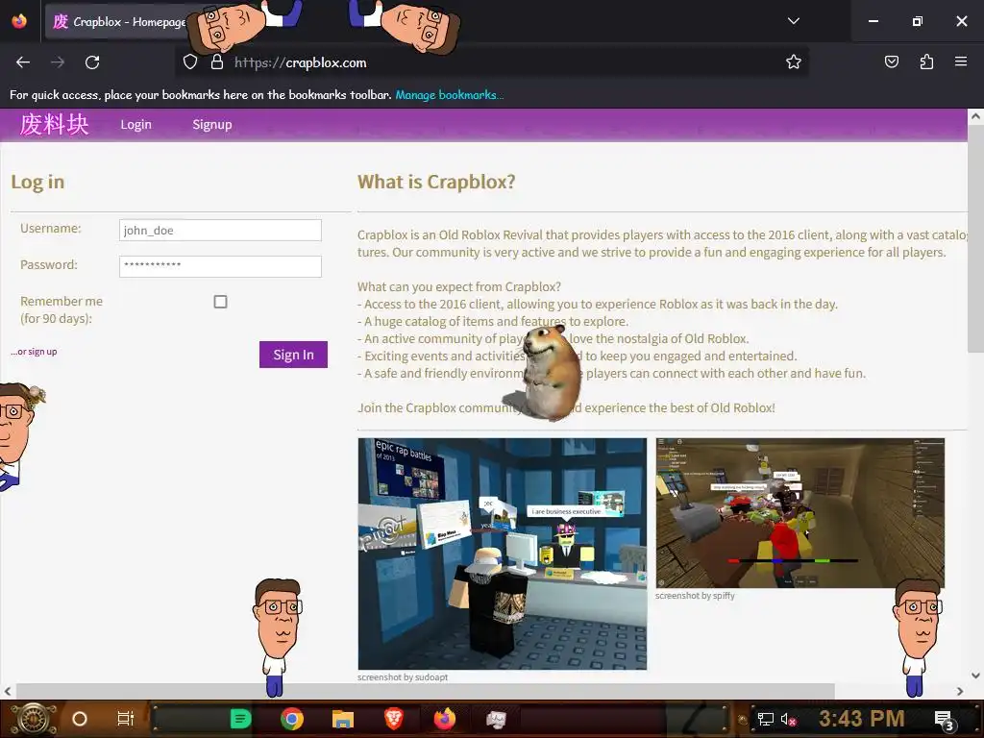Click the Crapblox Chinese-character logo
Screen dimensions: 984x738
pos(54,124)
